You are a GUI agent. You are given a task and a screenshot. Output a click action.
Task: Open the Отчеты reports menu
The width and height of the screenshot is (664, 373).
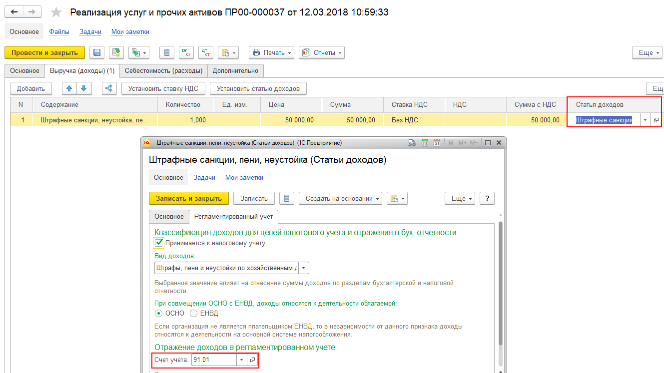[322, 52]
